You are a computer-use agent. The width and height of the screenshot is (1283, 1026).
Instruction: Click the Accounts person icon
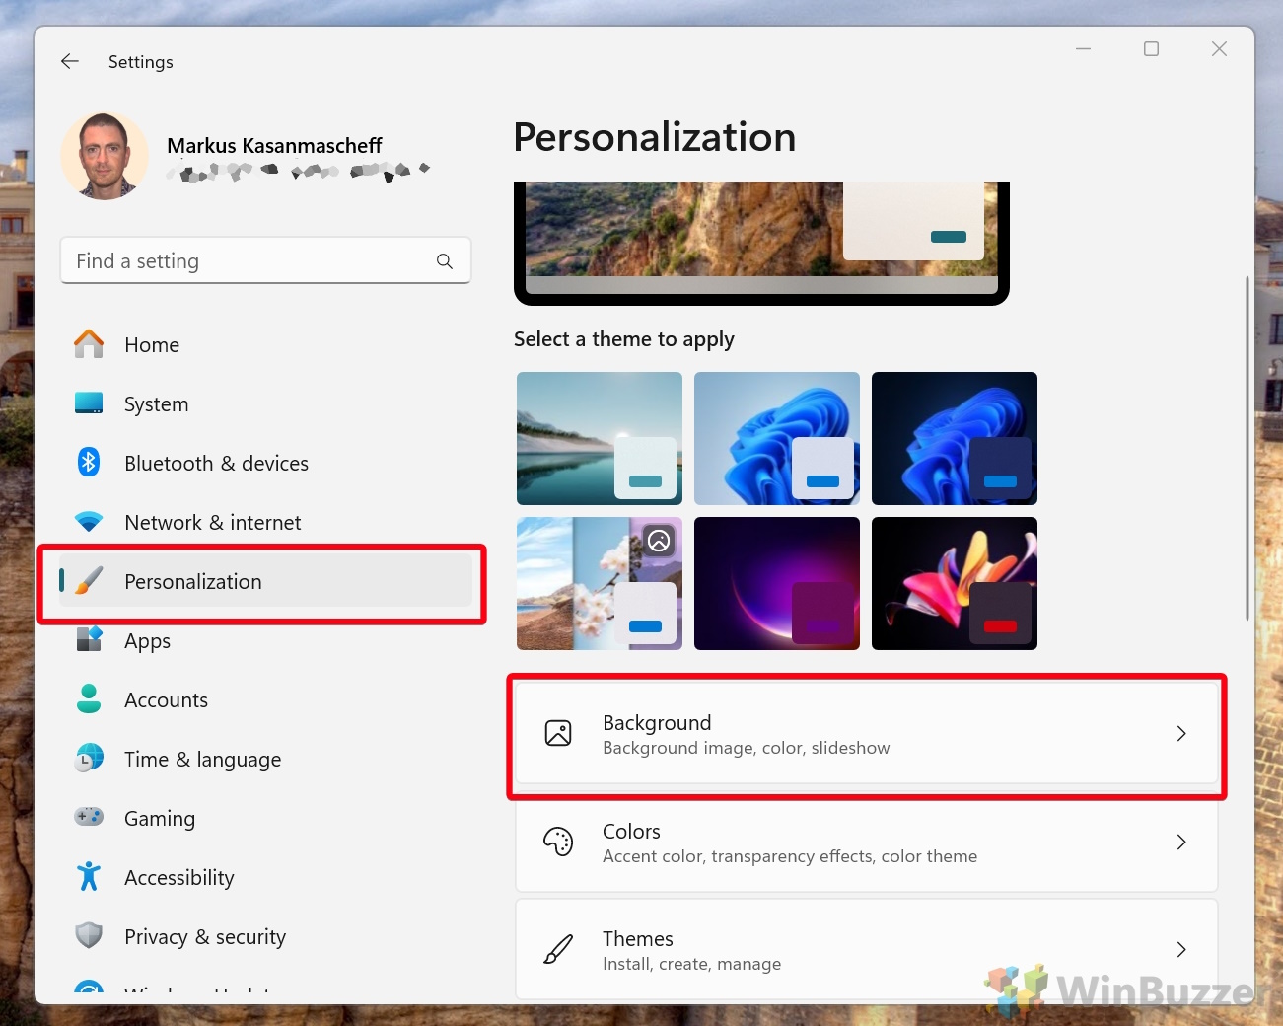89,698
